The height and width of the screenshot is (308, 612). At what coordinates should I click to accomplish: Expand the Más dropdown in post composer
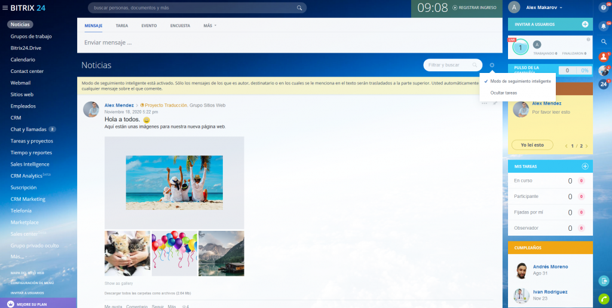click(209, 26)
